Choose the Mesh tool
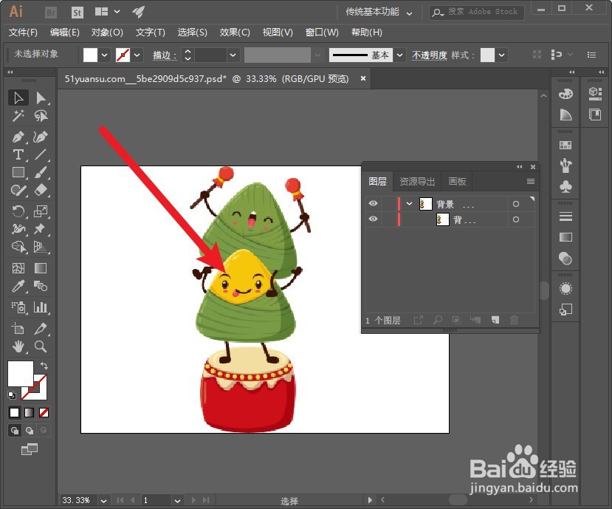The height and width of the screenshot is (509, 612). (18, 268)
